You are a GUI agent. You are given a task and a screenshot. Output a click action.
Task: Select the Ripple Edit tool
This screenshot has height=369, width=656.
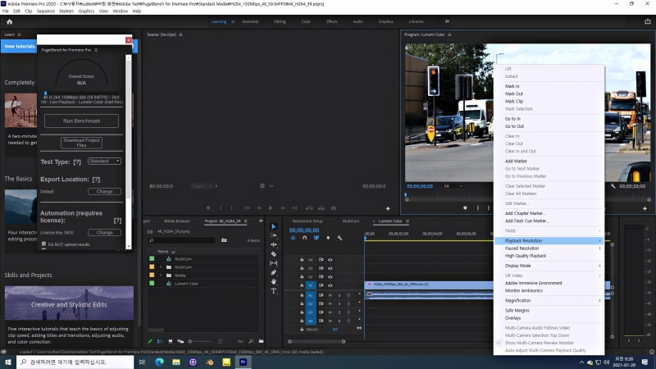pyautogui.click(x=274, y=244)
